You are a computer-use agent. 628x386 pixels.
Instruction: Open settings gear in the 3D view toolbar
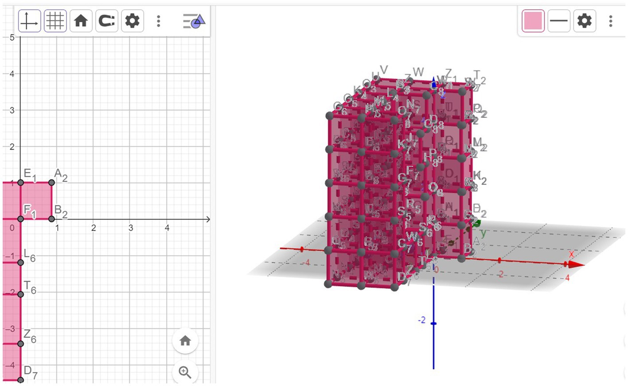[584, 21]
